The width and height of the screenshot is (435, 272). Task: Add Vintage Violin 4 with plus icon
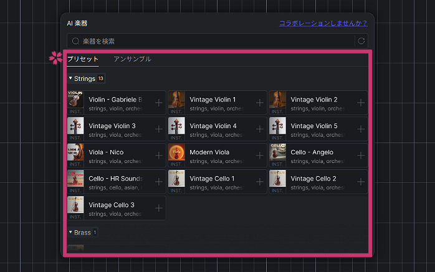[x=259, y=129]
